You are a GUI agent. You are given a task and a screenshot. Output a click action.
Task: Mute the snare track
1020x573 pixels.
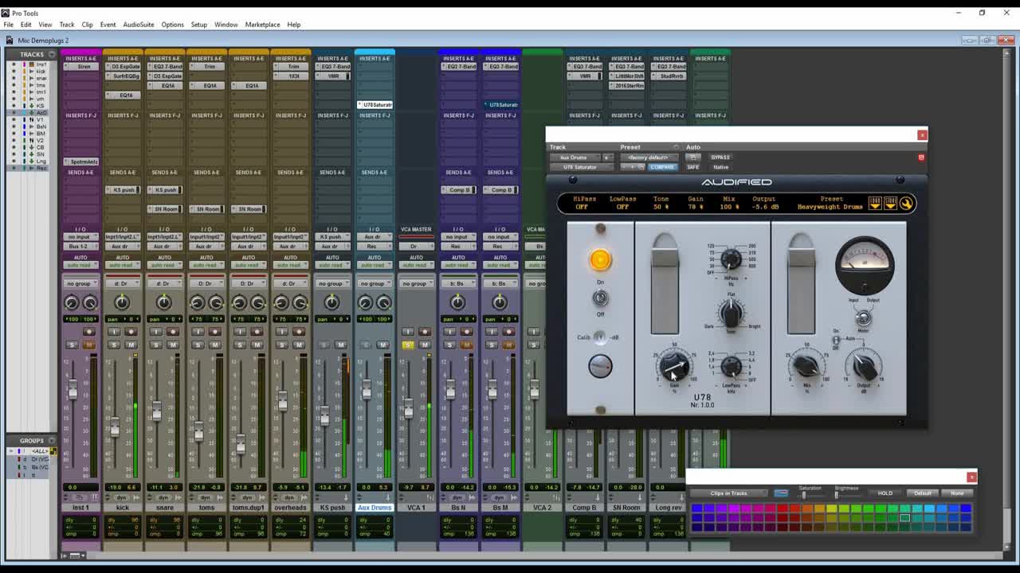pos(173,345)
